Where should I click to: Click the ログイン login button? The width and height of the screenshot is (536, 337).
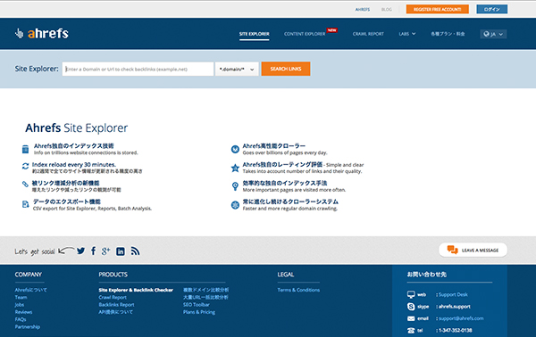(x=492, y=9)
